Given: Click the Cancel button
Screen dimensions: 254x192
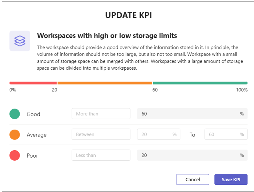Looking at the screenshot, I should pos(193,180).
